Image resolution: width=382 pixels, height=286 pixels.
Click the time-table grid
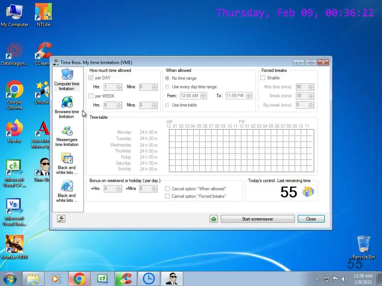(x=241, y=151)
